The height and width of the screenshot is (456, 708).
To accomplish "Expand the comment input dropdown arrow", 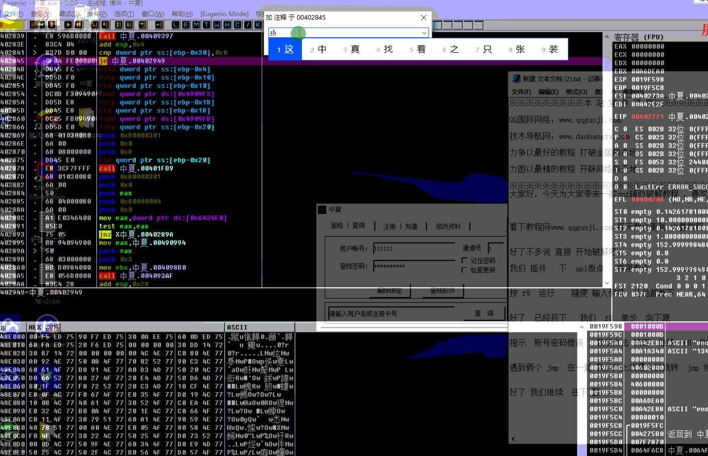I will coord(424,33).
